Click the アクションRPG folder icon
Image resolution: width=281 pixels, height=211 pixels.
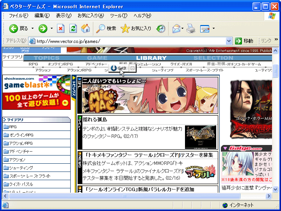pyautogui.click(x=6, y=143)
